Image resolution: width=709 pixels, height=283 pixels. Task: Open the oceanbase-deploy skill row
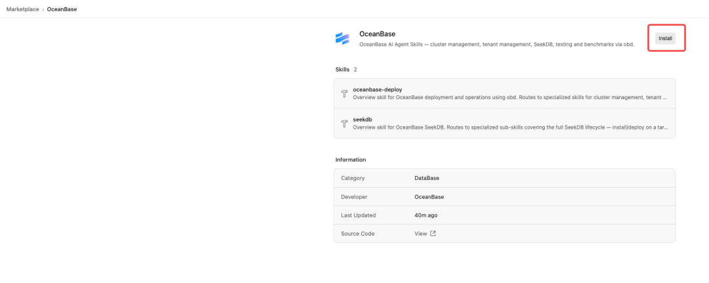click(x=505, y=94)
